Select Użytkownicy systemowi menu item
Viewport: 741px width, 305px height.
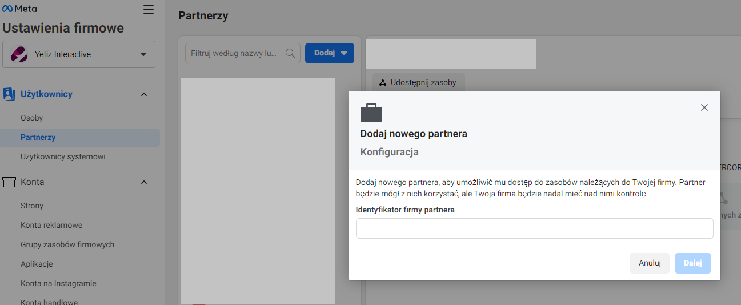click(63, 156)
